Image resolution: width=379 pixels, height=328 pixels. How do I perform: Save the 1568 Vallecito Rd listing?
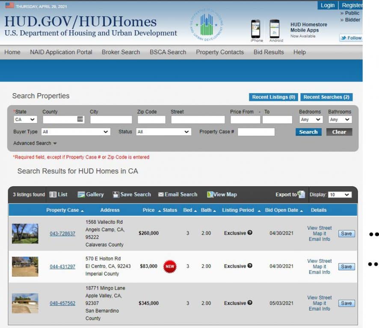[346, 233]
